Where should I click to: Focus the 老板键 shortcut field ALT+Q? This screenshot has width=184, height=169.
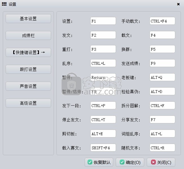click(x=162, y=77)
